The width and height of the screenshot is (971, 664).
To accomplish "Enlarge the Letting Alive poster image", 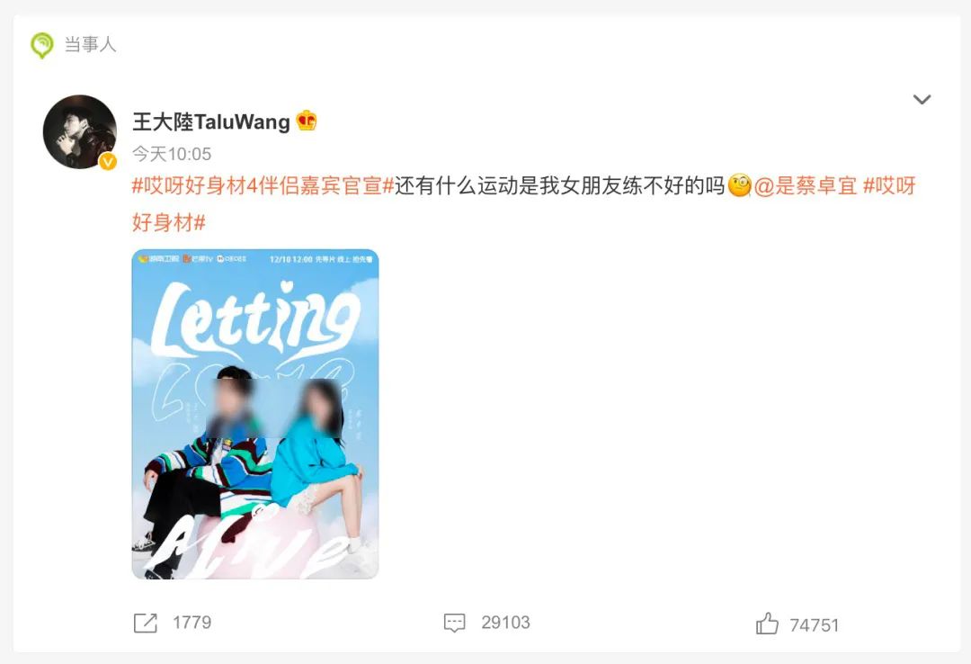I will (255, 414).
